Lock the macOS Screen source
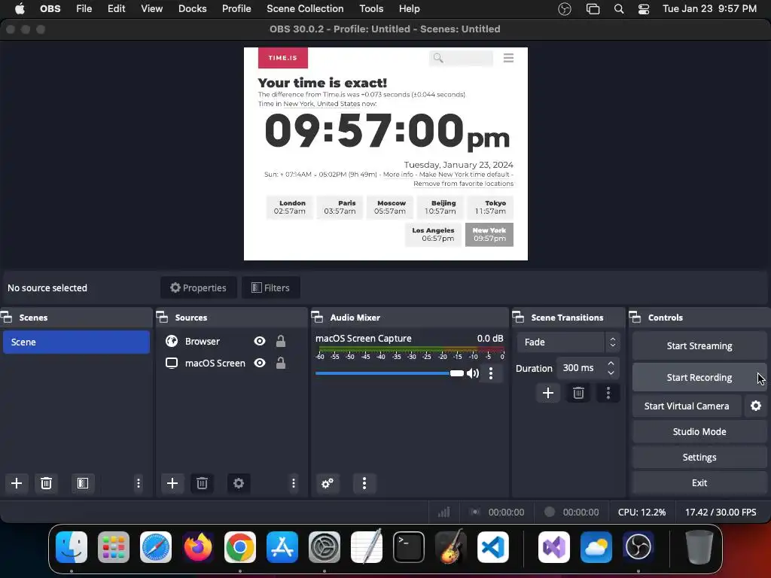The image size is (771, 578). tap(281, 364)
